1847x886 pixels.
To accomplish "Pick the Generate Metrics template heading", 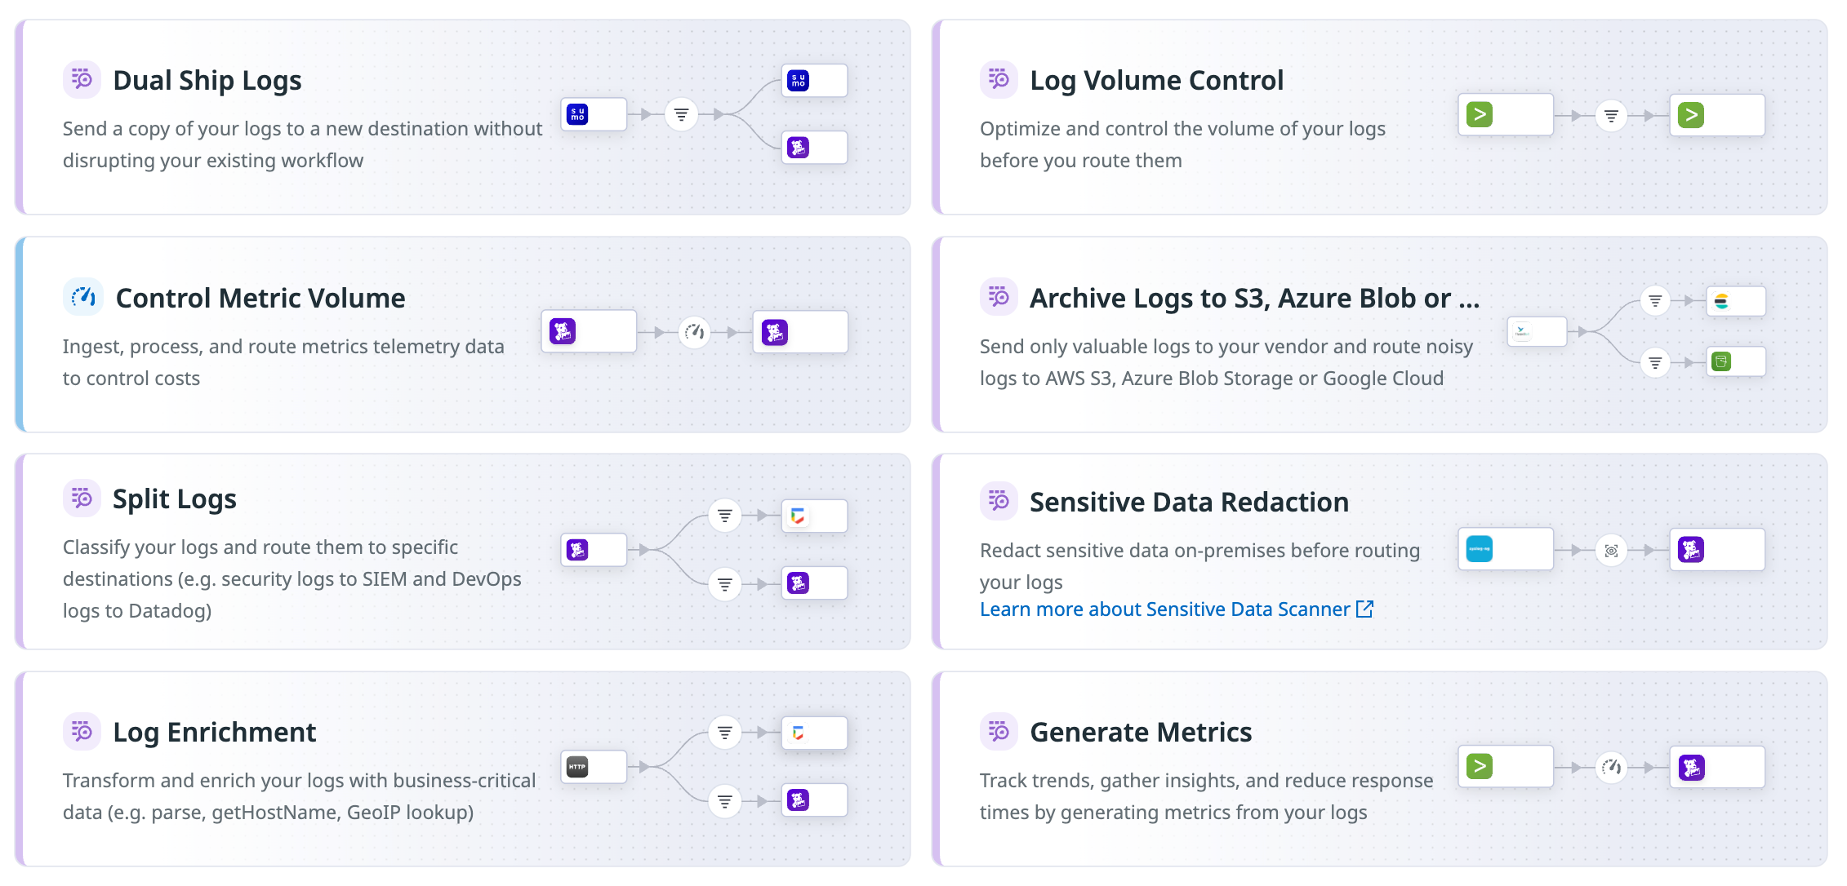I will tap(1141, 732).
